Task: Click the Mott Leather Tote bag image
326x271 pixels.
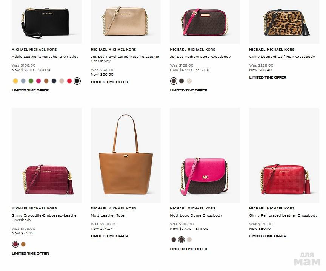Action: [x=126, y=155]
